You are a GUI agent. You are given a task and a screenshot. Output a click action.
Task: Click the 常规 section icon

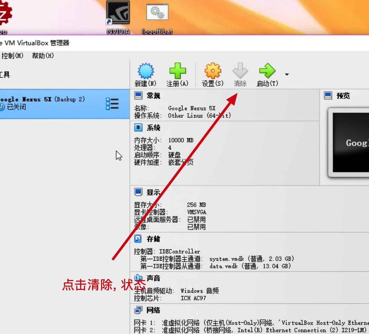click(x=138, y=96)
